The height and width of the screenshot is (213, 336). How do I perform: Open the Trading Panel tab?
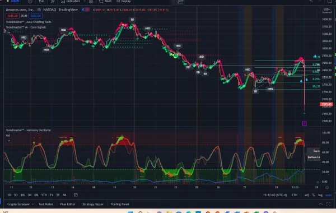pyautogui.click(x=120, y=204)
